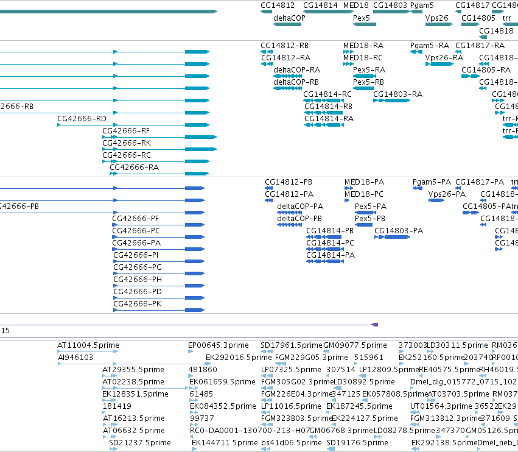Image resolution: width=518 pixels, height=452 pixels.
Task: Click the Vps26-RA transcript label
Action: pyautogui.click(x=444, y=57)
